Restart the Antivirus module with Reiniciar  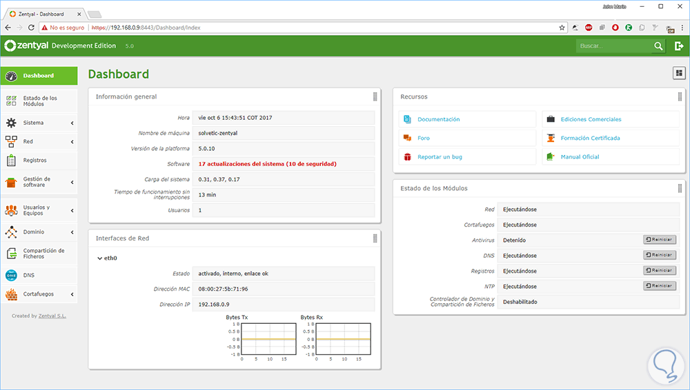pos(659,240)
